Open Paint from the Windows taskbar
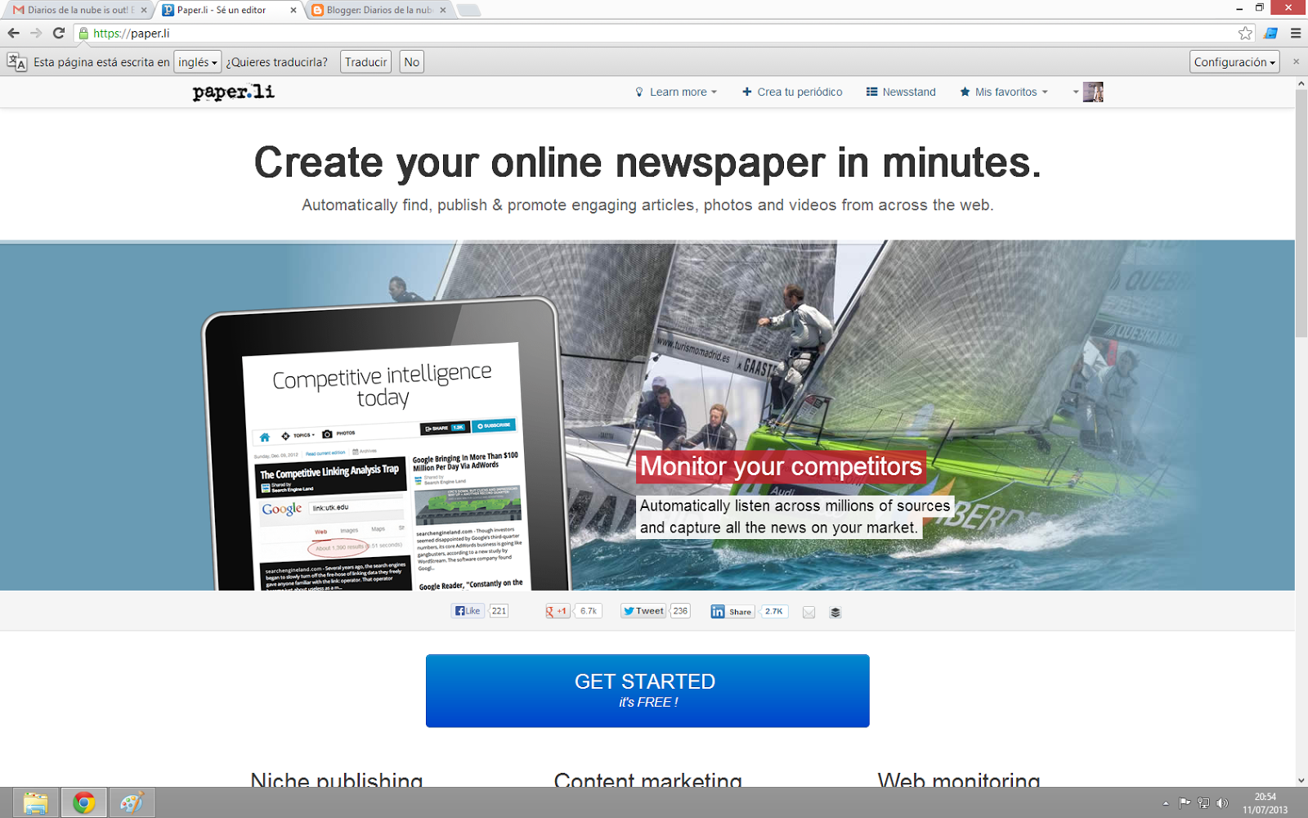1308x818 pixels. pos(132,802)
